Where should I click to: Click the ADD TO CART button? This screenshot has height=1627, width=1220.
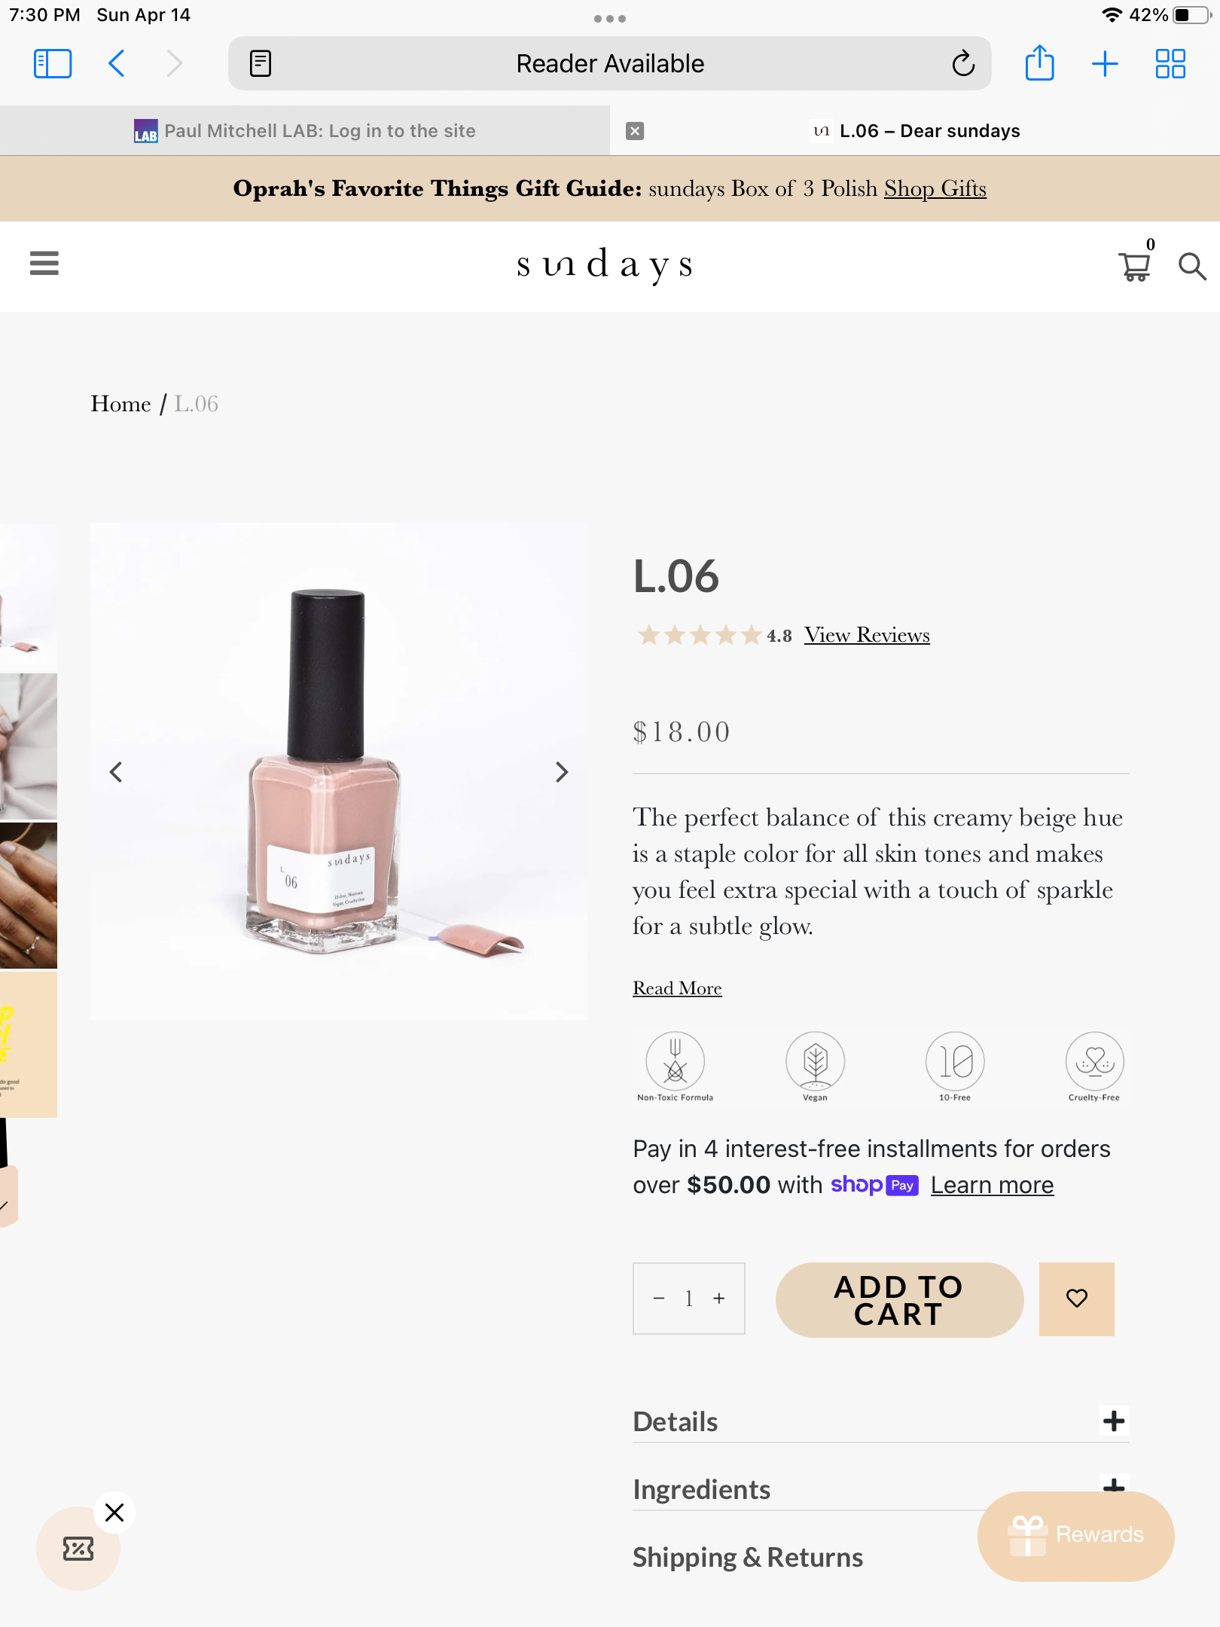click(x=899, y=1300)
